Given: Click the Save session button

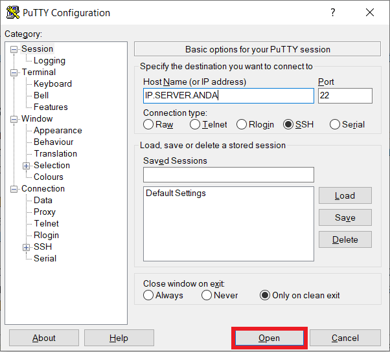Looking at the screenshot, I should 345,218.
